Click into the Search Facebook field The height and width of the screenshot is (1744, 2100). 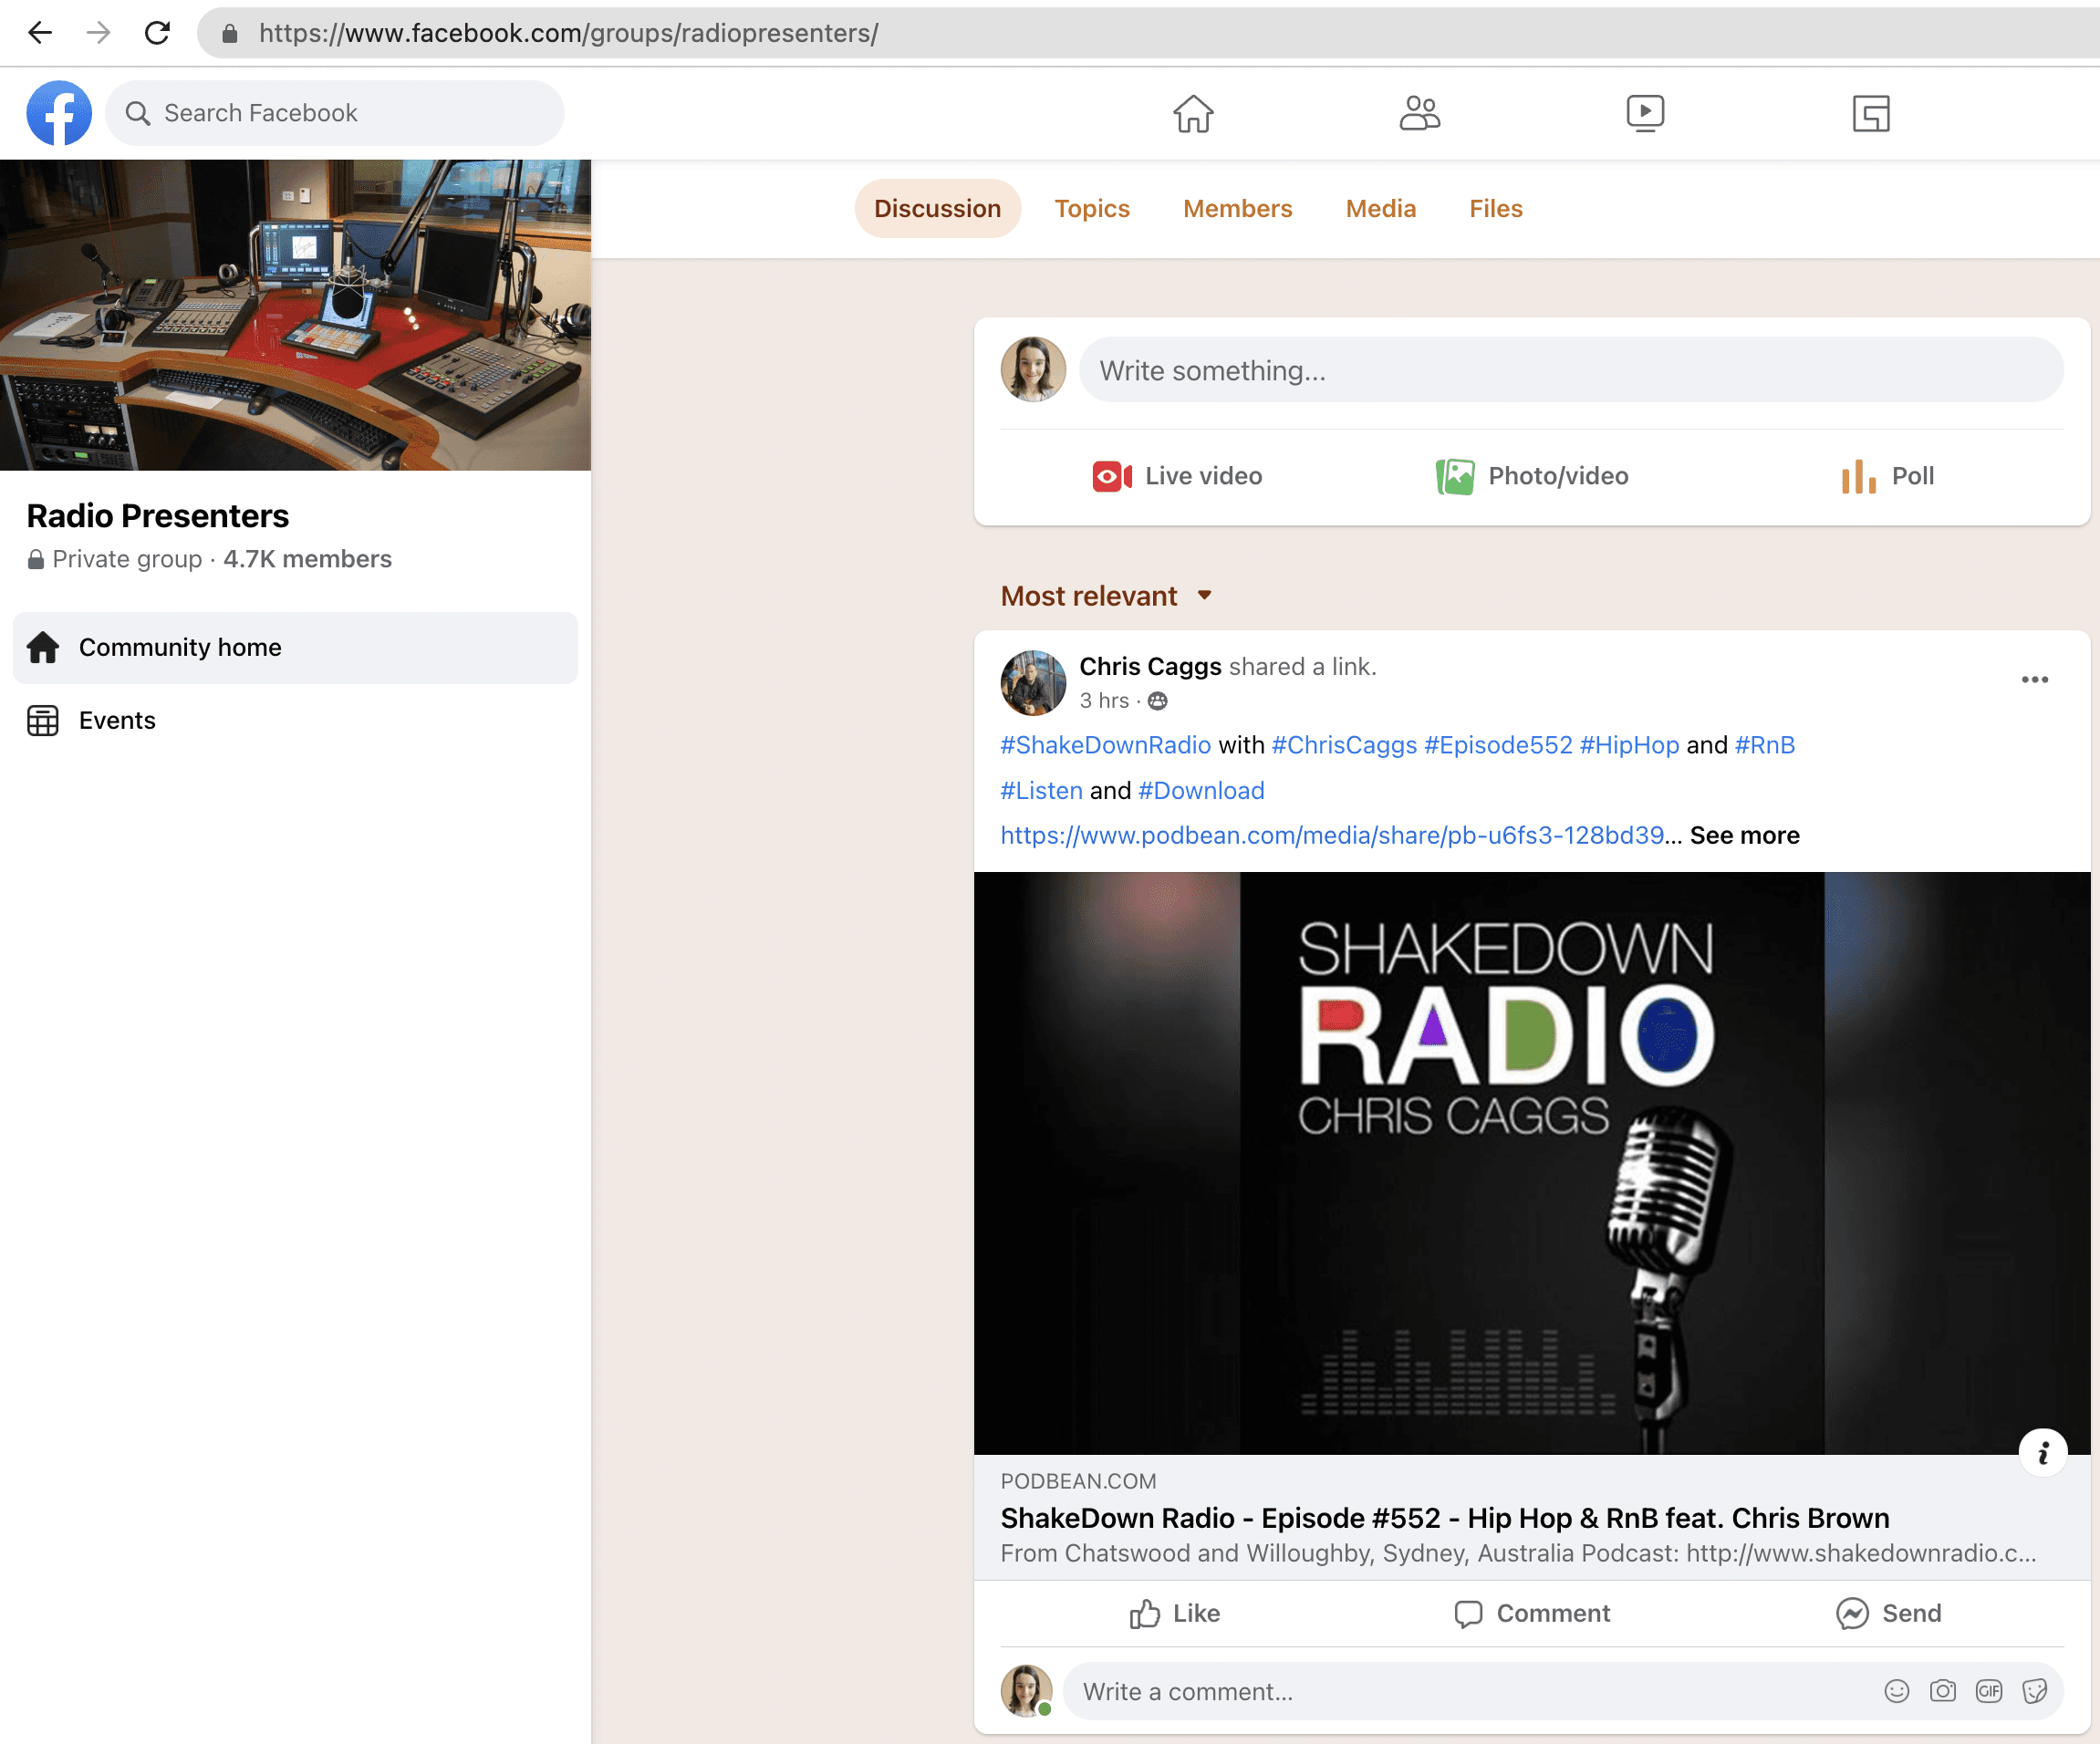tap(334, 113)
